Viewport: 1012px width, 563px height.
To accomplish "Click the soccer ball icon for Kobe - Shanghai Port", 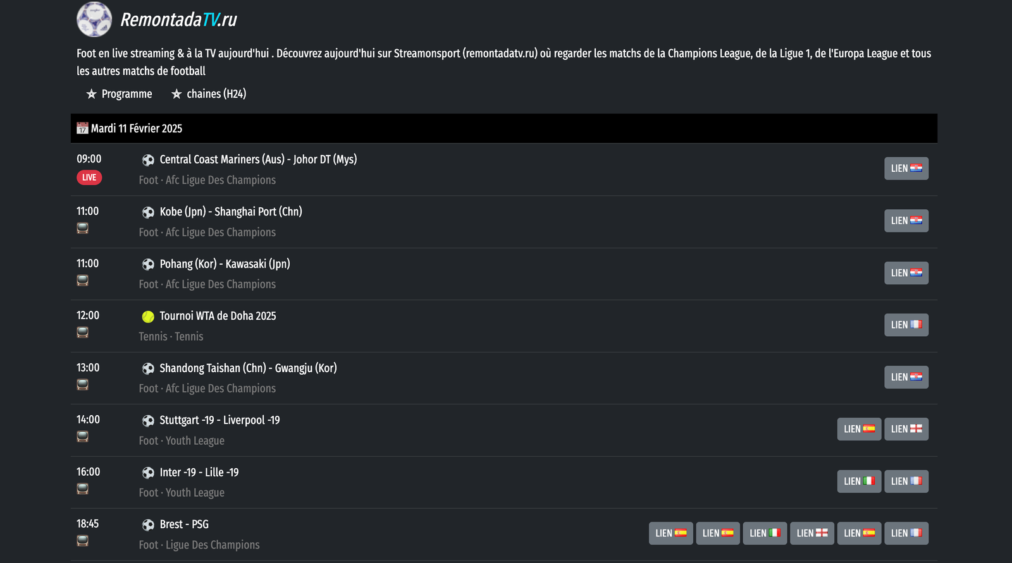I will pyautogui.click(x=148, y=212).
